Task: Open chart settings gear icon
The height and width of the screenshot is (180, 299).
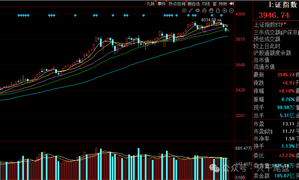Action: (184, 10)
